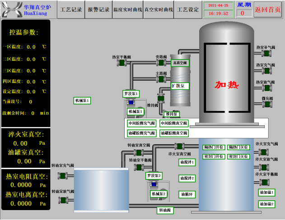Click the 主路阀 main line valve
The image size is (285, 220).
click(160, 79)
